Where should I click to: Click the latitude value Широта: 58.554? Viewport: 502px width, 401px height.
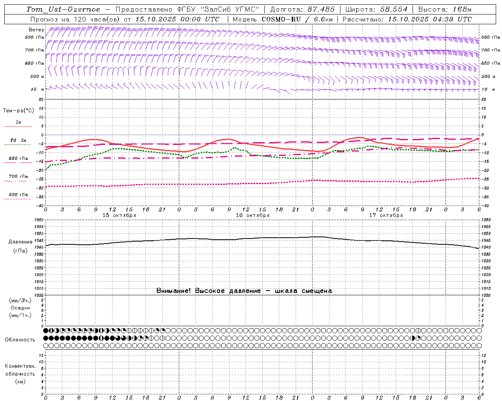376,9
